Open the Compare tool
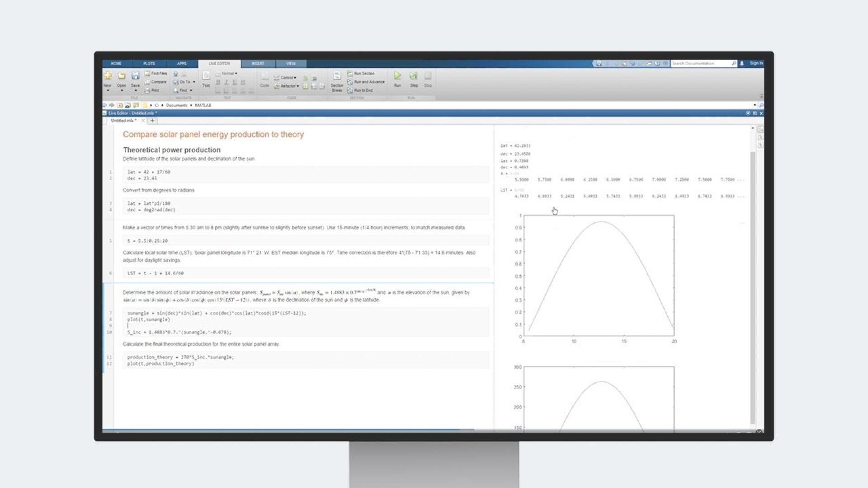This screenshot has height=488, width=868. click(157, 81)
